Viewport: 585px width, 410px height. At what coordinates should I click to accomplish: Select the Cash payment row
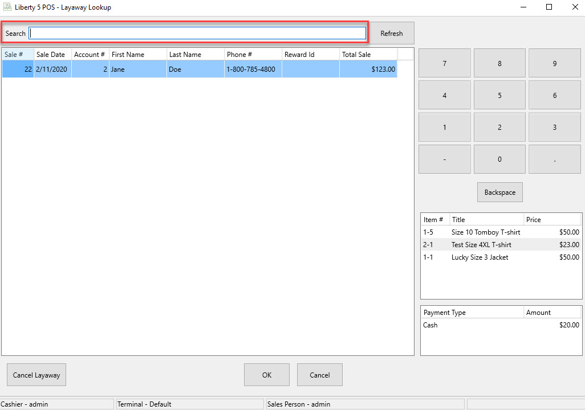point(501,325)
